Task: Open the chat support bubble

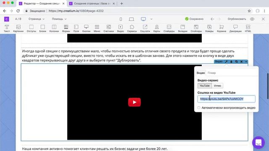Action: tap(258, 143)
